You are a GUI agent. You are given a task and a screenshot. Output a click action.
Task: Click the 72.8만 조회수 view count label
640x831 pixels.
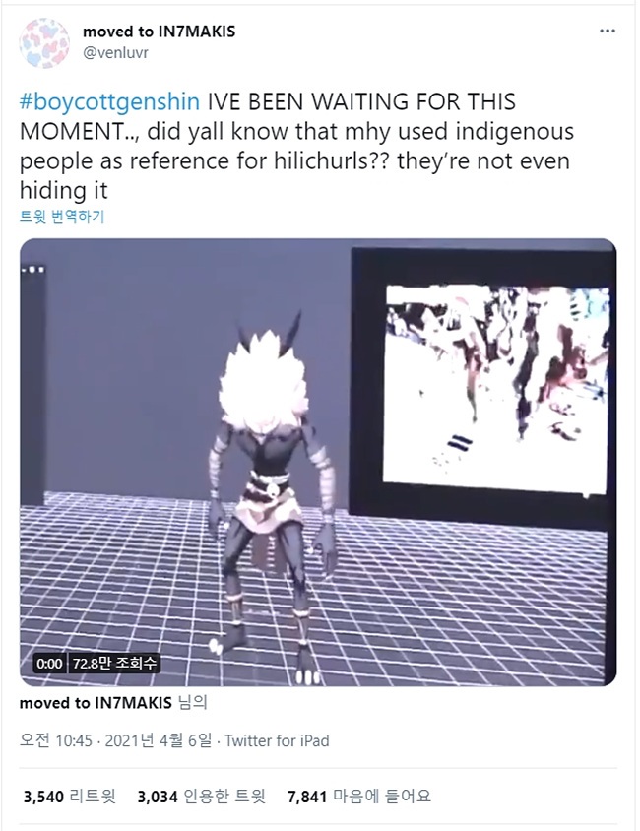[x=114, y=663]
